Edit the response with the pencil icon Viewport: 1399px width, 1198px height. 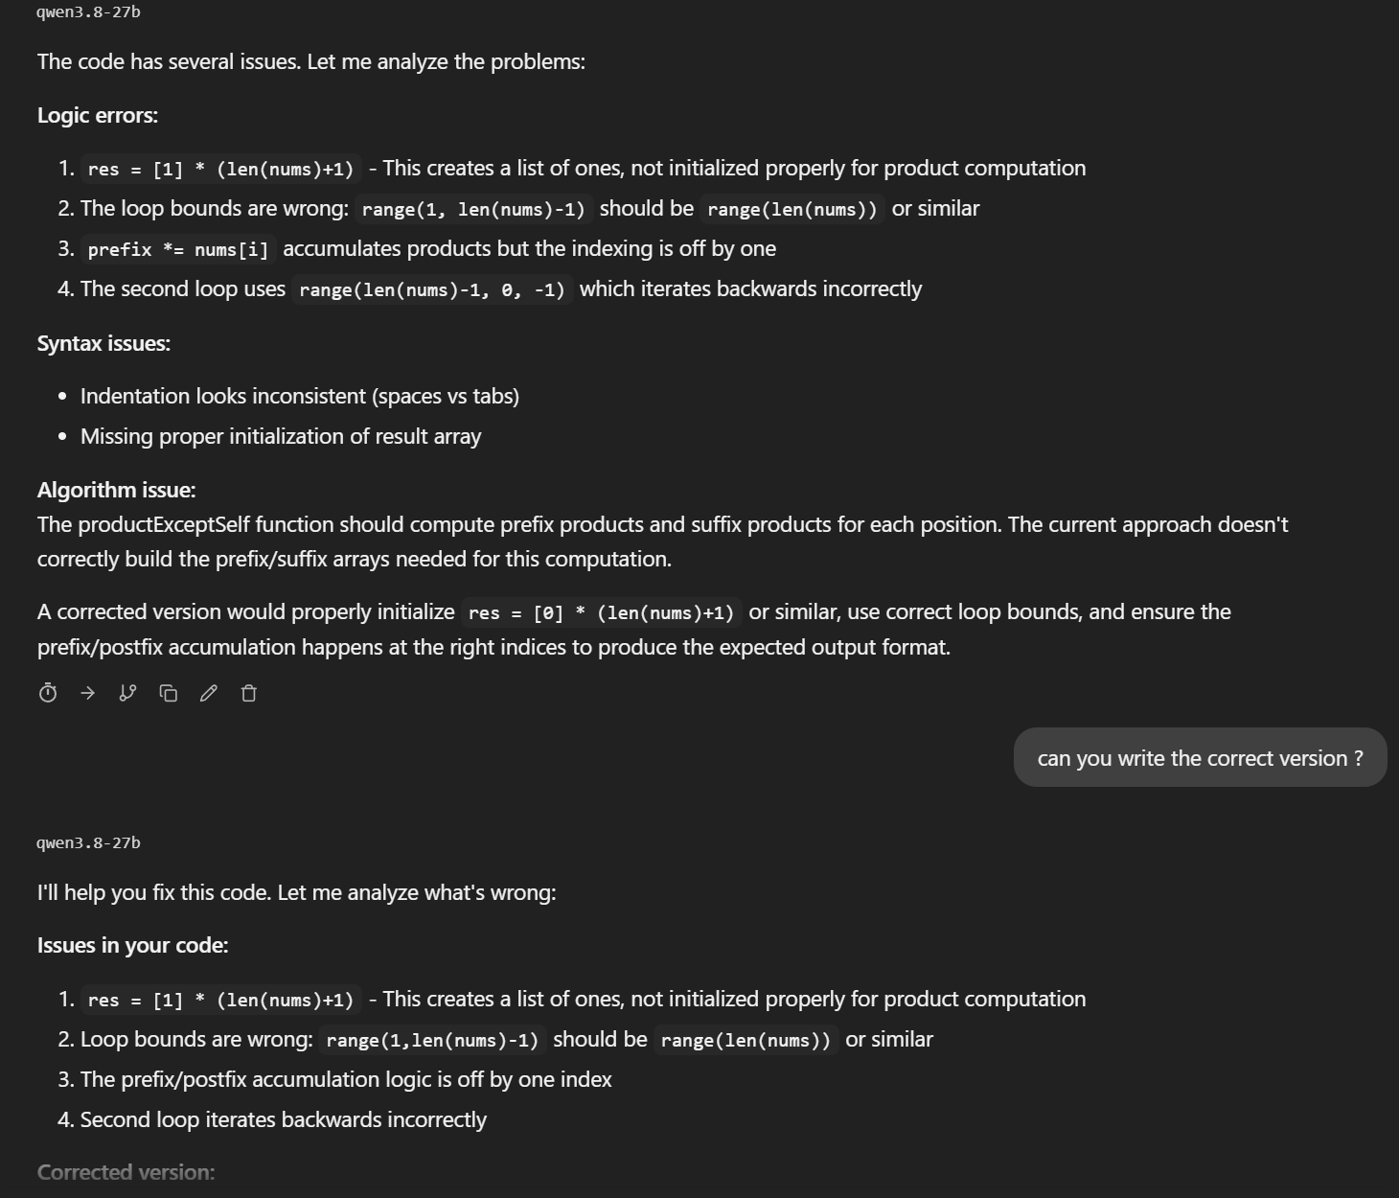[209, 693]
